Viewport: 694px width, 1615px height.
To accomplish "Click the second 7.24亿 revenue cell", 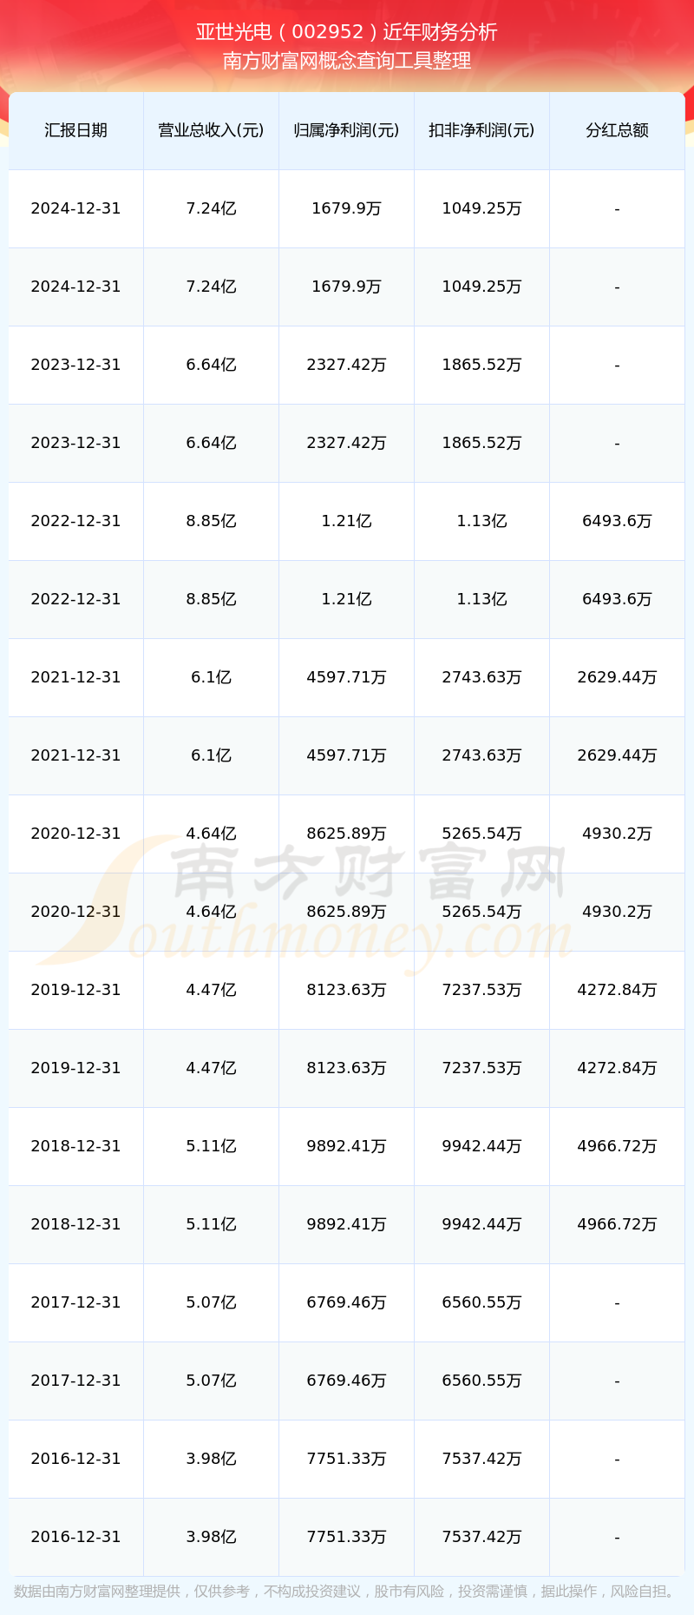I will (211, 287).
